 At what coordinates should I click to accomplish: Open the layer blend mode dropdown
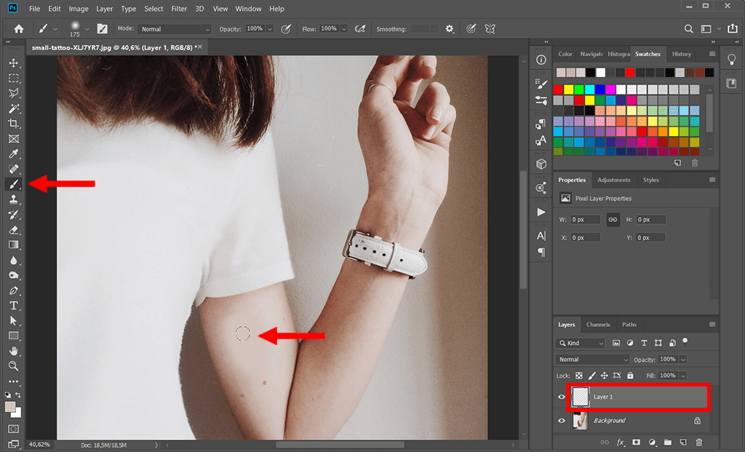591,359
